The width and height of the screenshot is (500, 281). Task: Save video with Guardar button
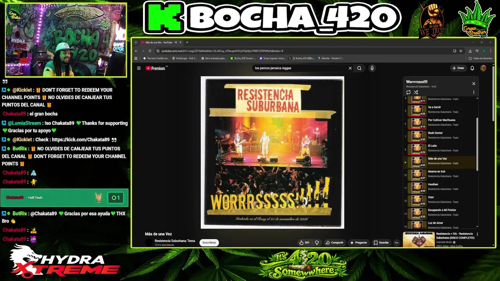381,243
